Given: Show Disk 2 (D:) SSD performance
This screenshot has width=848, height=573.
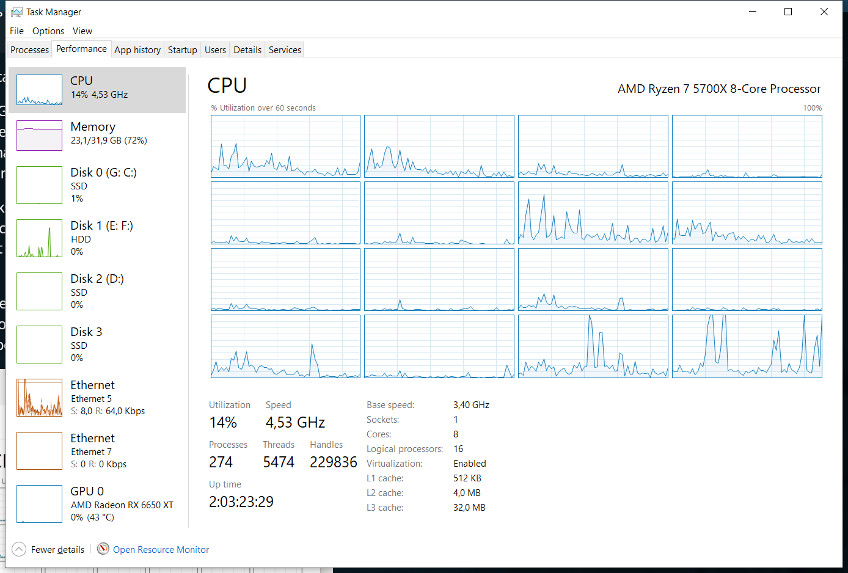Looking at the screenshot, I should click(97, 291).
